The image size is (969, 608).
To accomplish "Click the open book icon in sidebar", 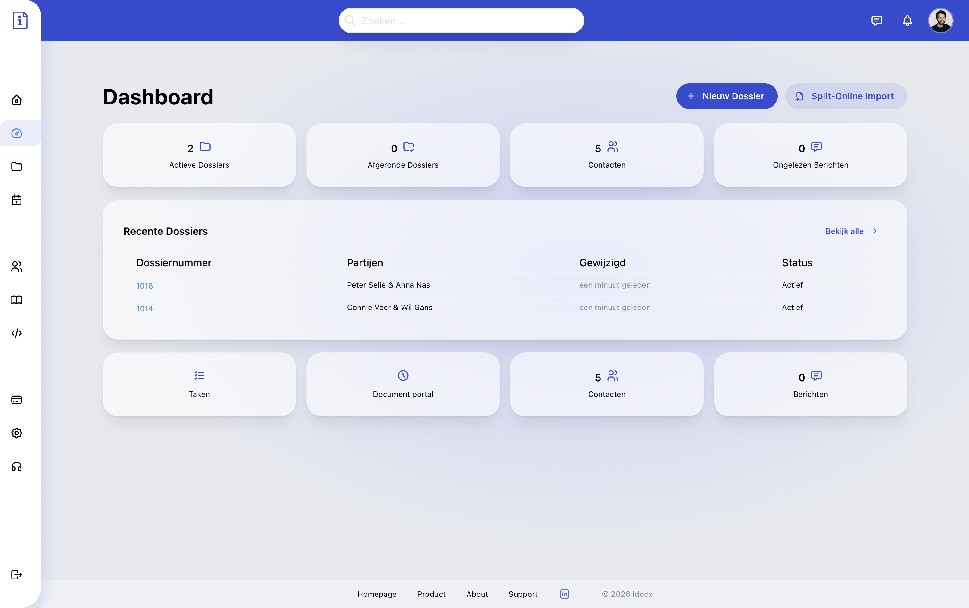I will point(16,300).
